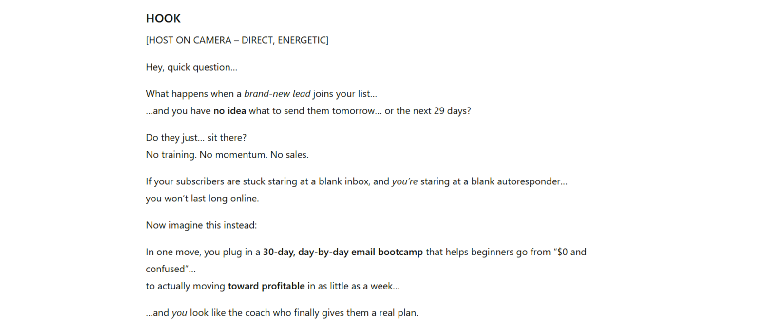Image resolution: width=760 pixels, height=325 pixels.
Task: Click the italic "brand-new lead" text
Action: point(277,94)
